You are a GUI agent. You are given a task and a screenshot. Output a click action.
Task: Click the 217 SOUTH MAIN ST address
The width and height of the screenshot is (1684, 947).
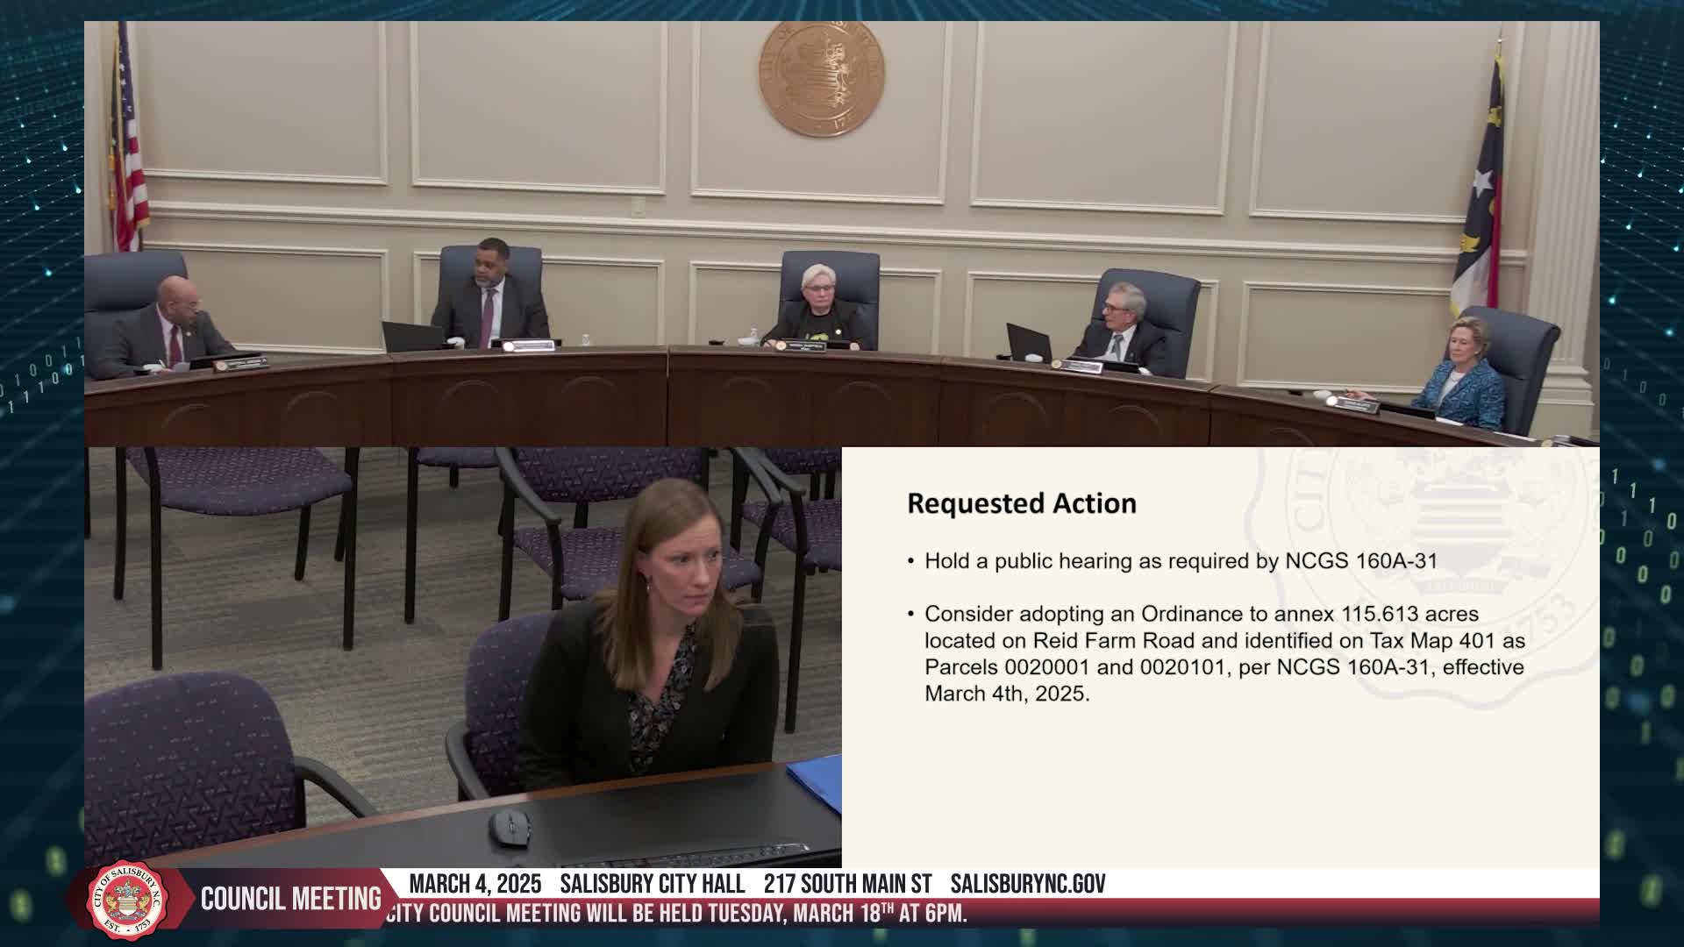pyautogui.click(x=847, y=884)
